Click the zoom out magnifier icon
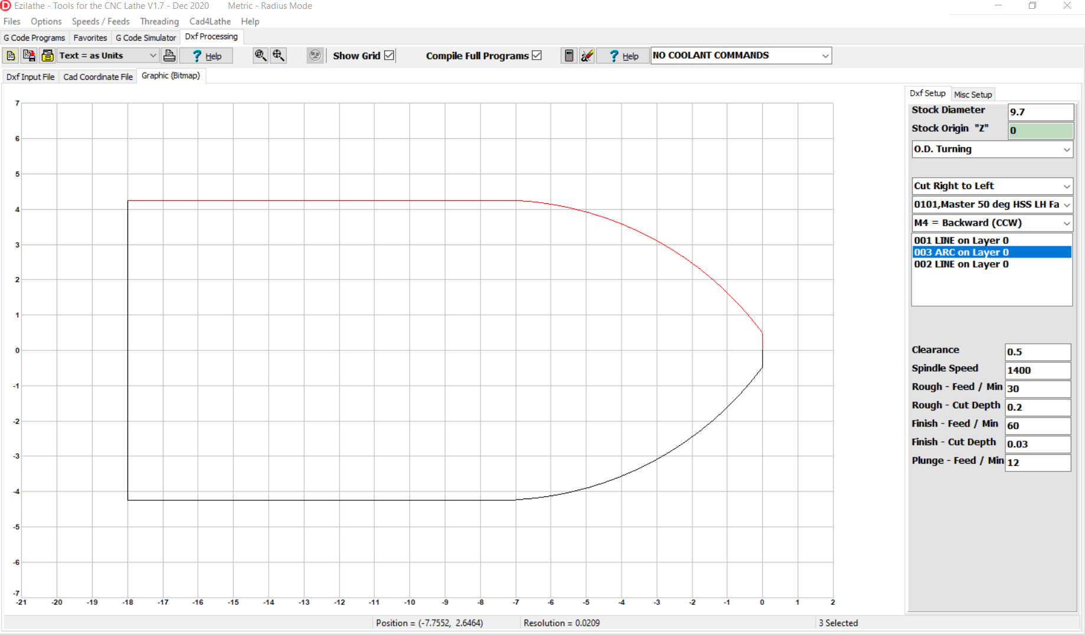 click(260, 56)
